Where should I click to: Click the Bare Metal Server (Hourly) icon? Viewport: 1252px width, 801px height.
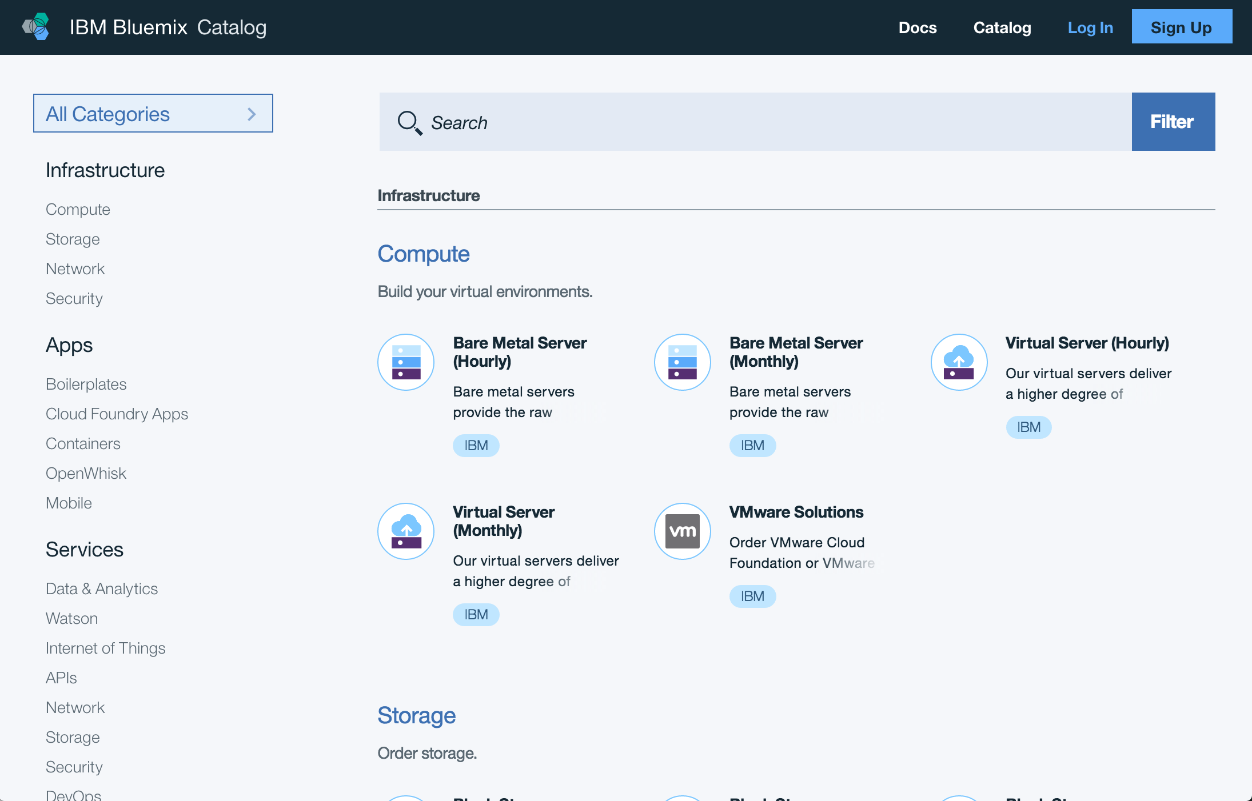[x=406, y=362]
